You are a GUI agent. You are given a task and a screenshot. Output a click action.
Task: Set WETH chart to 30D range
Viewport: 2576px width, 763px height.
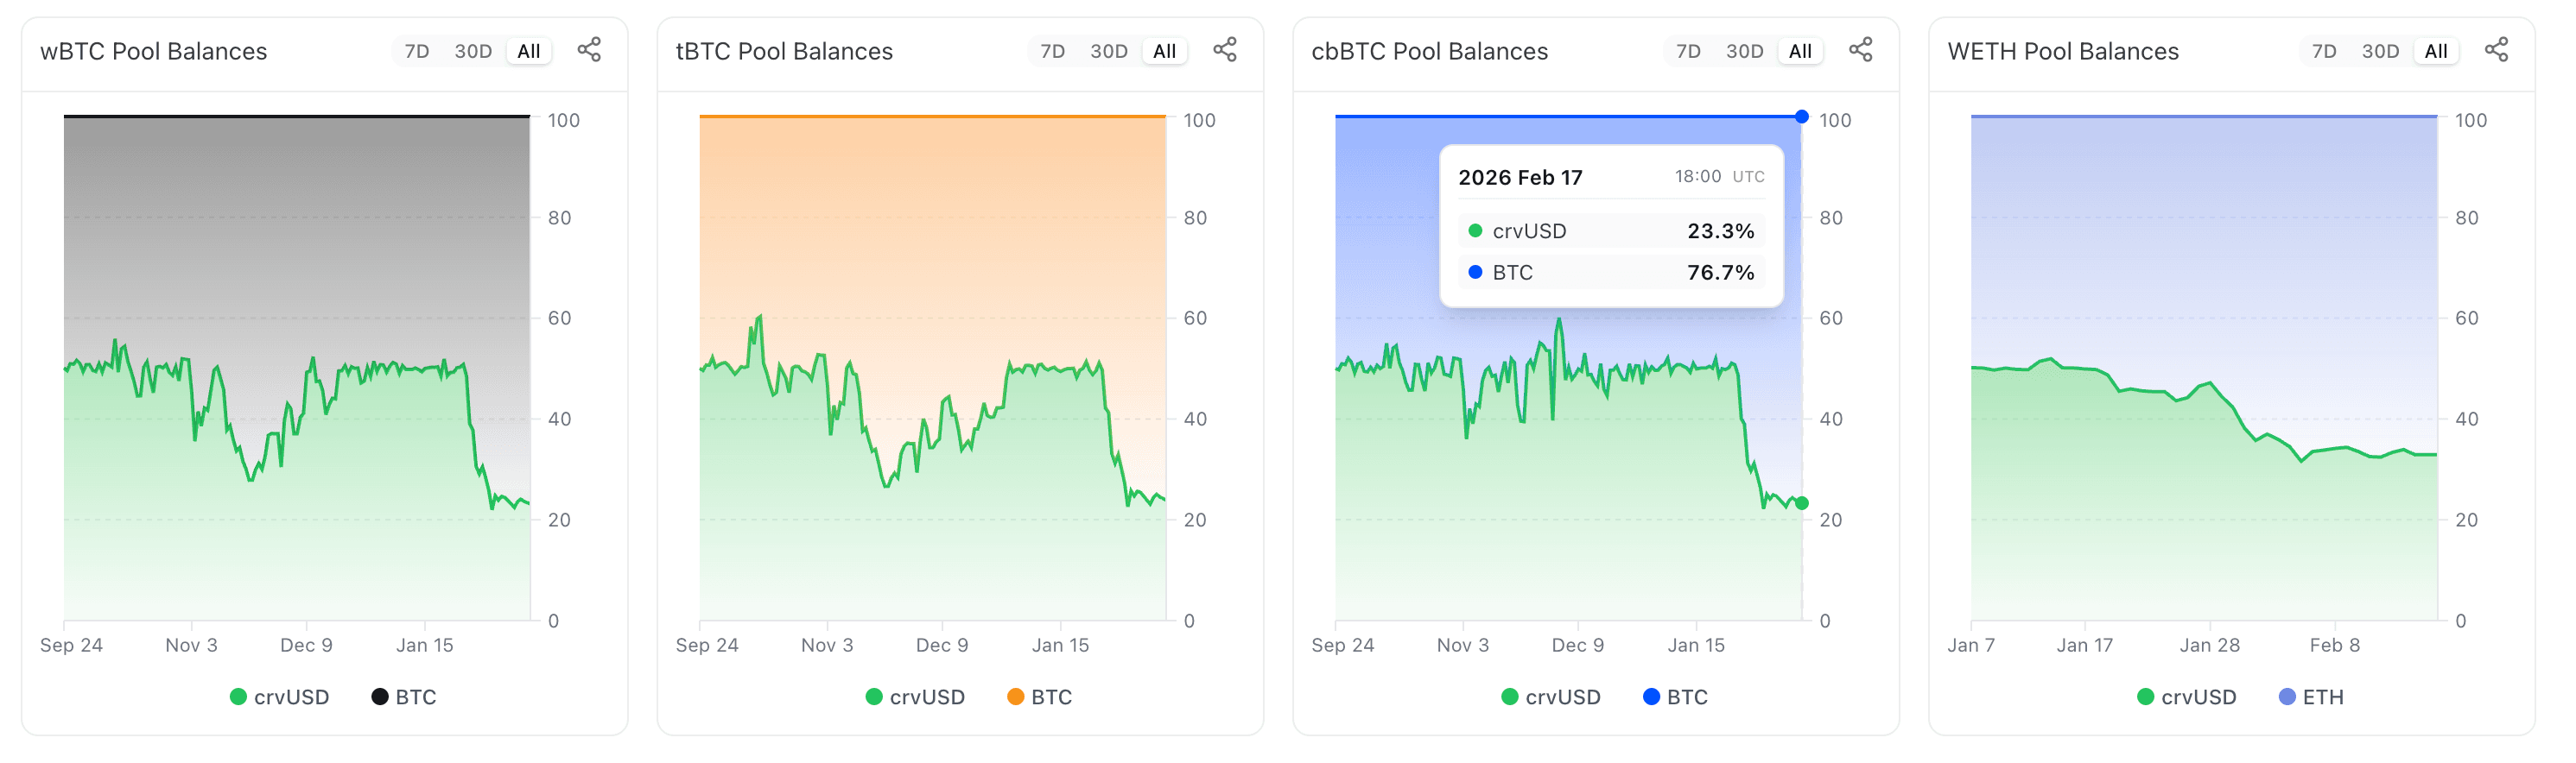tap(2380, 51)
